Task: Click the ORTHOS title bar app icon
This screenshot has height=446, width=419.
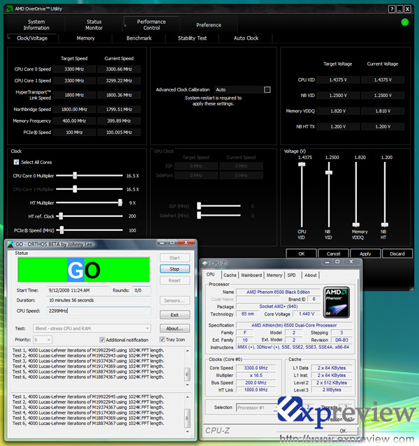Action: coord(10,244)
